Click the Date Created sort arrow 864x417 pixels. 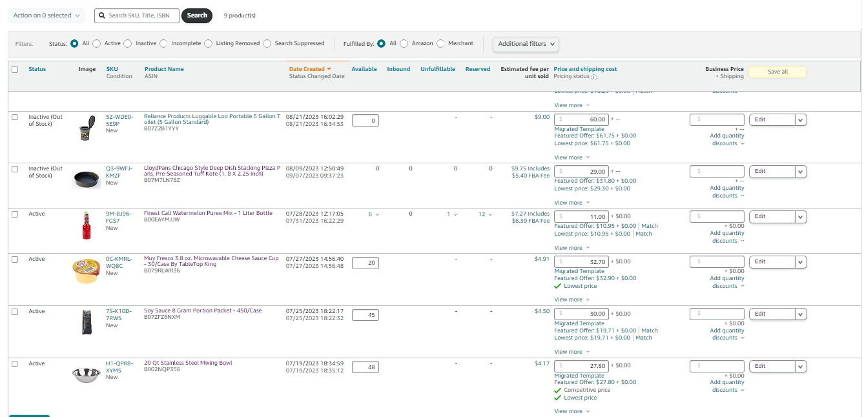click(329, 69)
